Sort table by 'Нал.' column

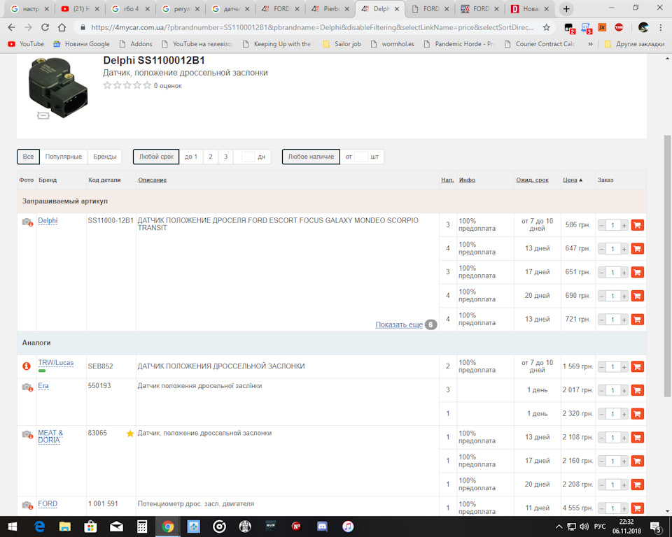click(447, 180)
